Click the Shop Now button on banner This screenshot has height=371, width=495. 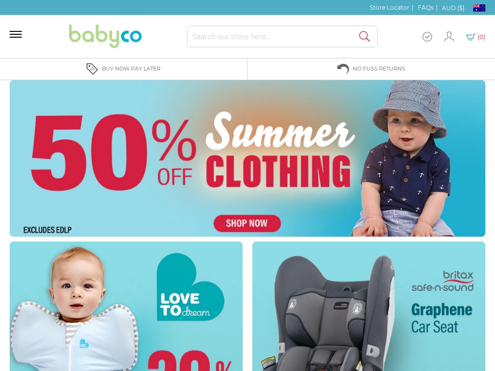tap(247, 223)
